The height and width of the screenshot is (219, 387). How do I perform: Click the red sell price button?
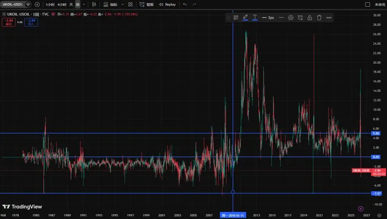pyautogui.click(x=9, y=22)
